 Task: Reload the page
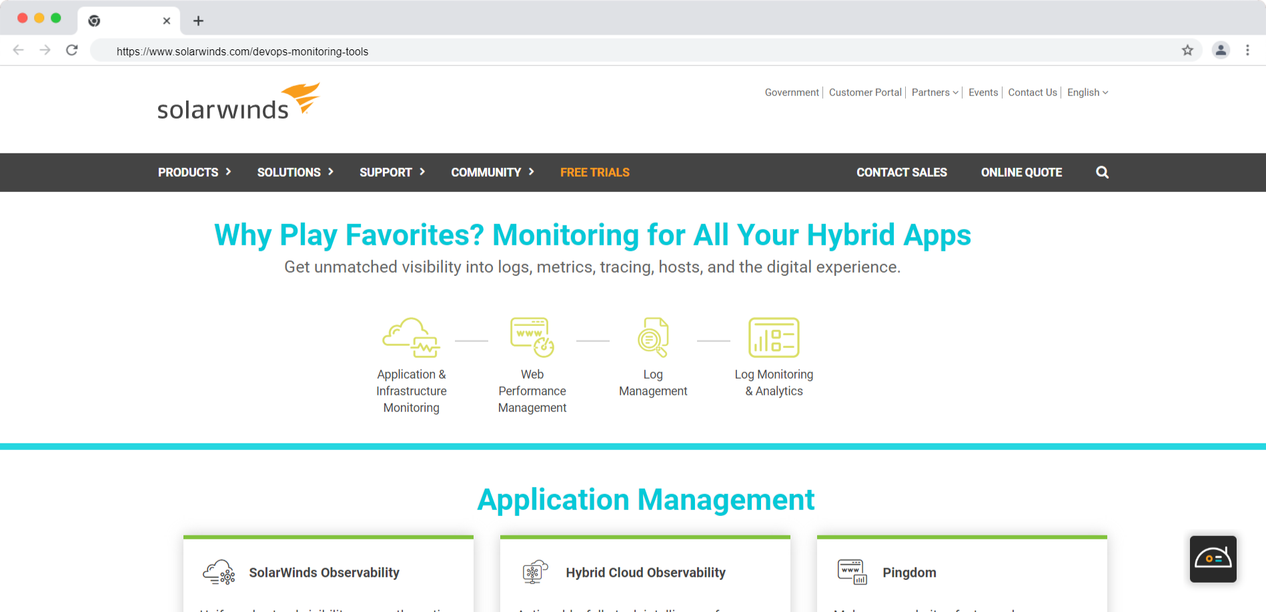click(x=72, y=50)
